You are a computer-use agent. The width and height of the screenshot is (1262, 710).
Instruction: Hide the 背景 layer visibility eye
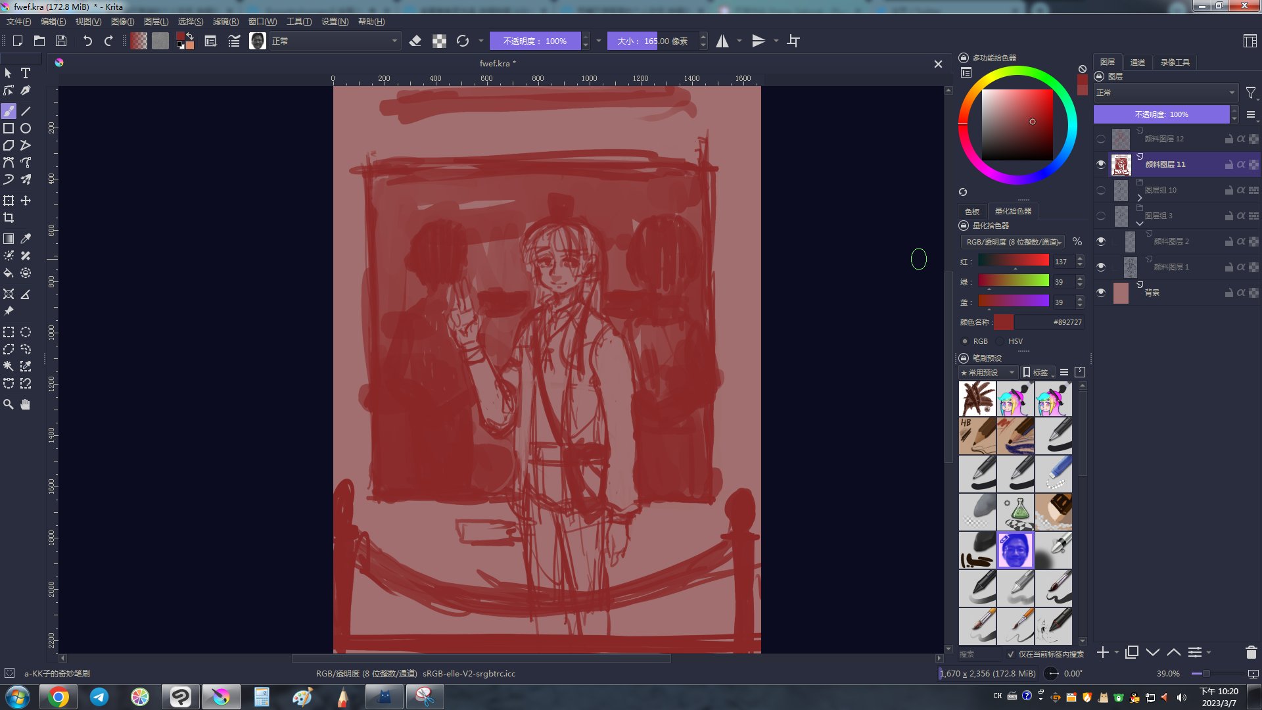[x=1101, y=293]
